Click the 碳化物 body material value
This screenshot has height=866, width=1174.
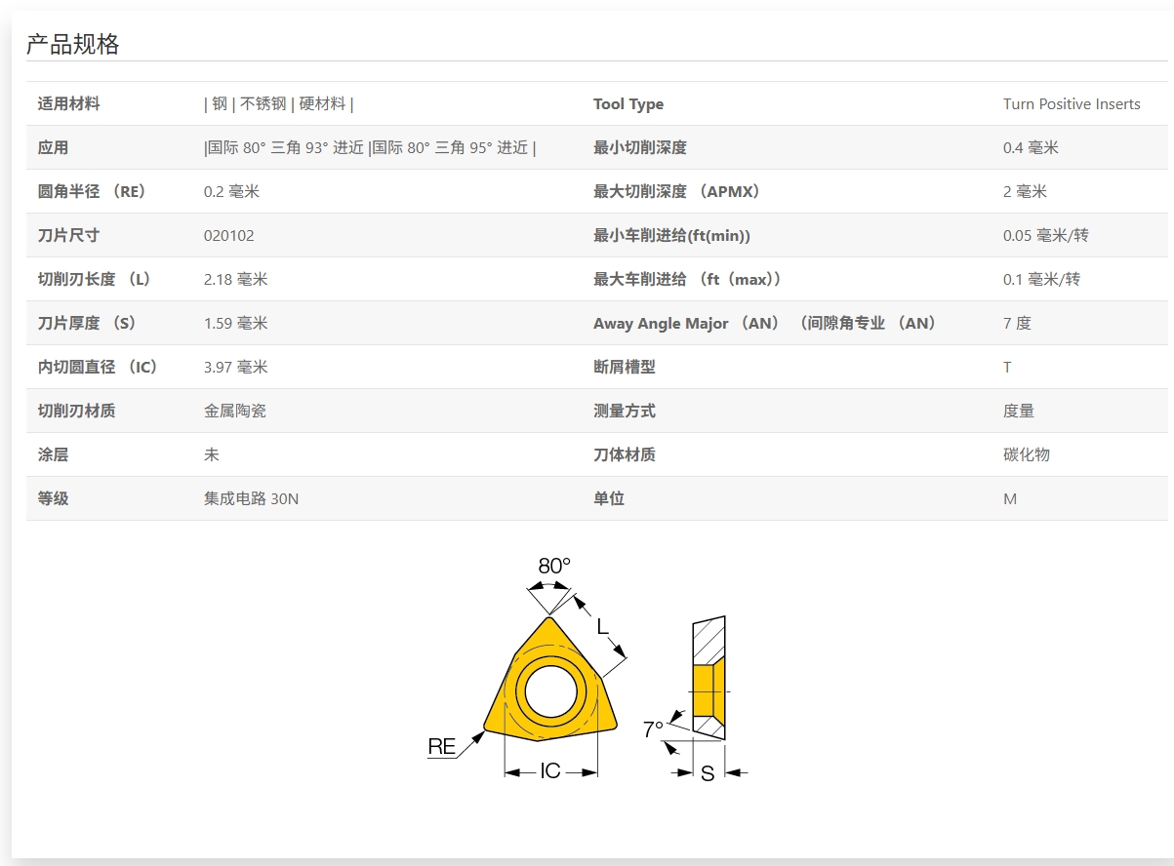coord(1026,455)
